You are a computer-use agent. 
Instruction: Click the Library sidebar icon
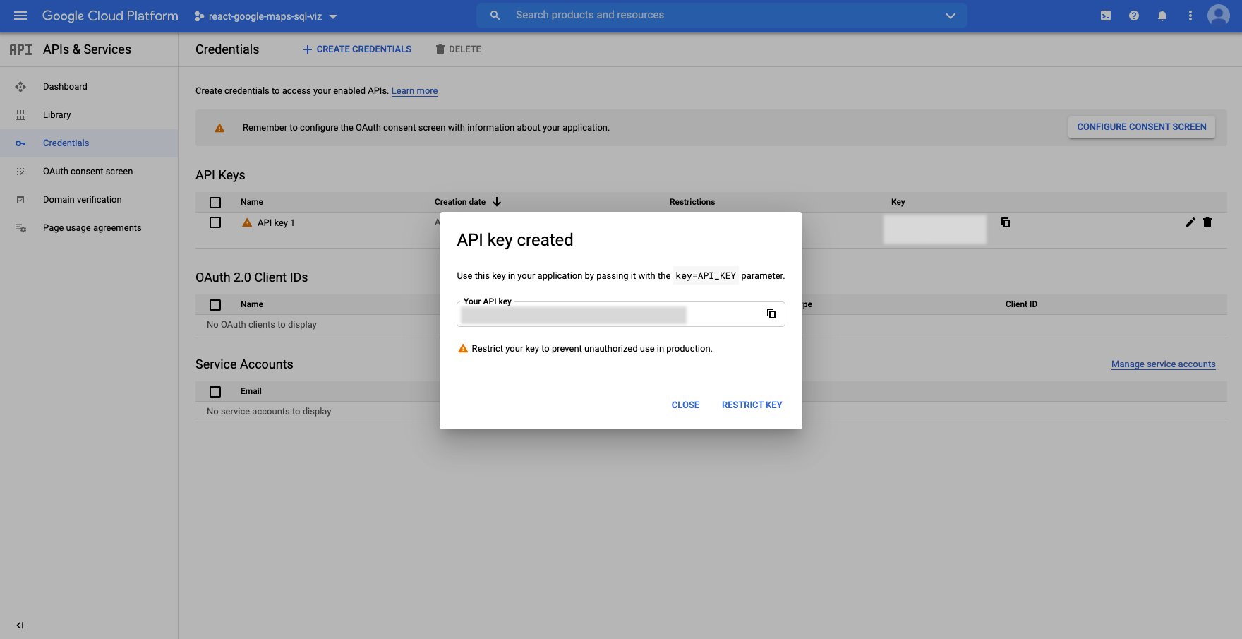coord(20,115)
